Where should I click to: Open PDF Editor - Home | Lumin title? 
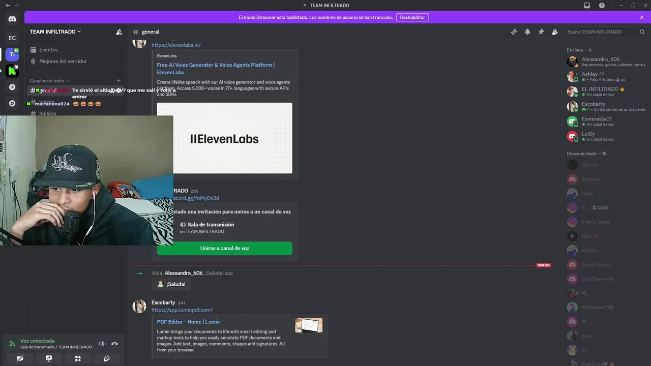tap(188, 322)
